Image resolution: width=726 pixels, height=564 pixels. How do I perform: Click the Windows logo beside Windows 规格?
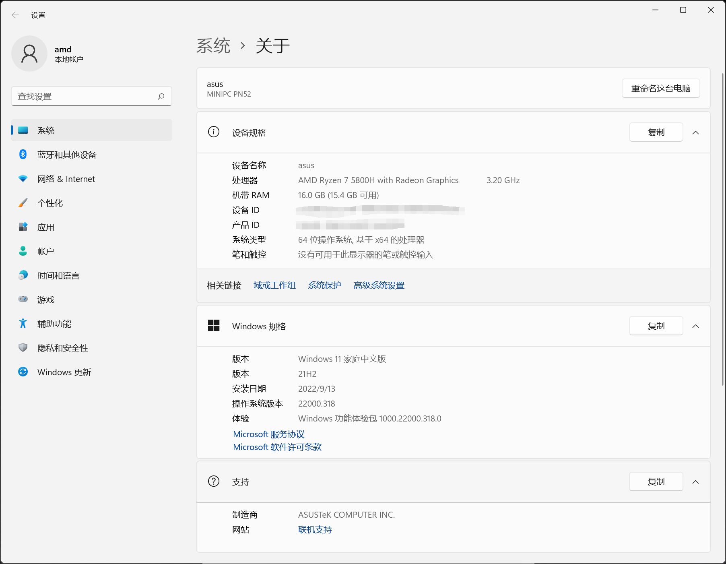[x=214, y=325]
